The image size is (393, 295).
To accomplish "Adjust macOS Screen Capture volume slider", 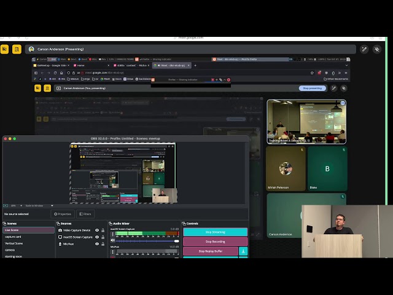I will point(147,241).
